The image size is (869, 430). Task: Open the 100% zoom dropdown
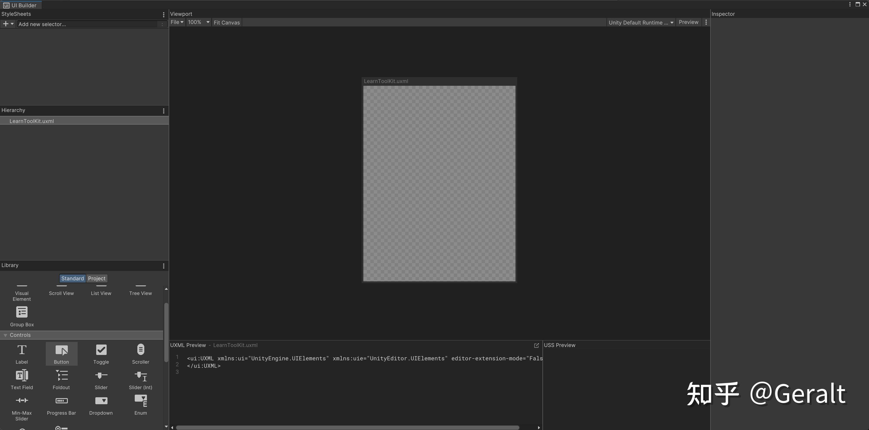(198, 22)
